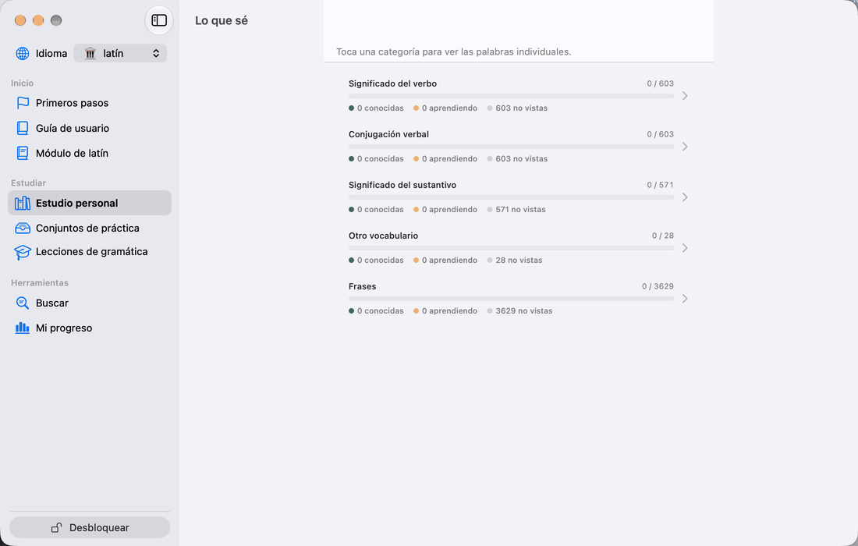Screen dimensions: 858x546
Task: Click the magnifier icon for Buscar
Action: pyautogui.click(x=23, y=303)
